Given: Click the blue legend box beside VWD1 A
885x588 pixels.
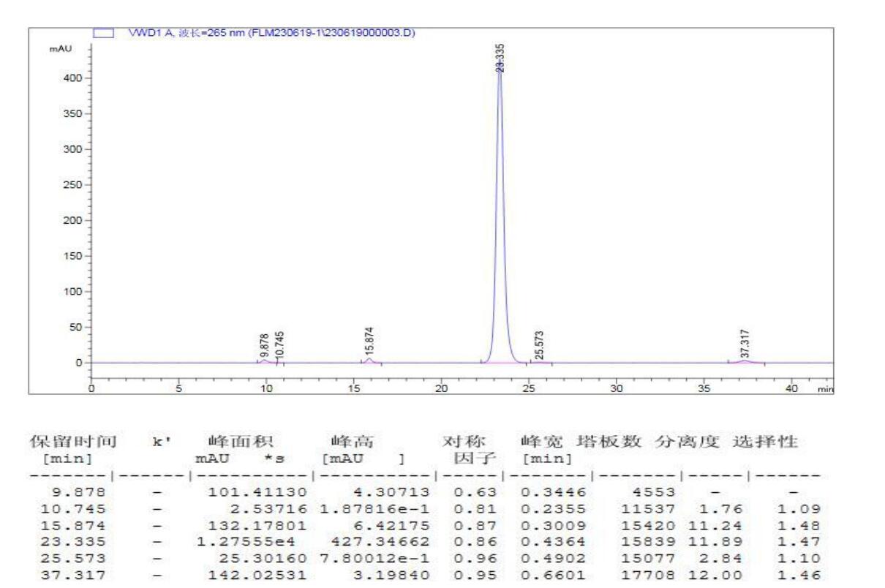Looking at the screenshot, I should (103, 32).
